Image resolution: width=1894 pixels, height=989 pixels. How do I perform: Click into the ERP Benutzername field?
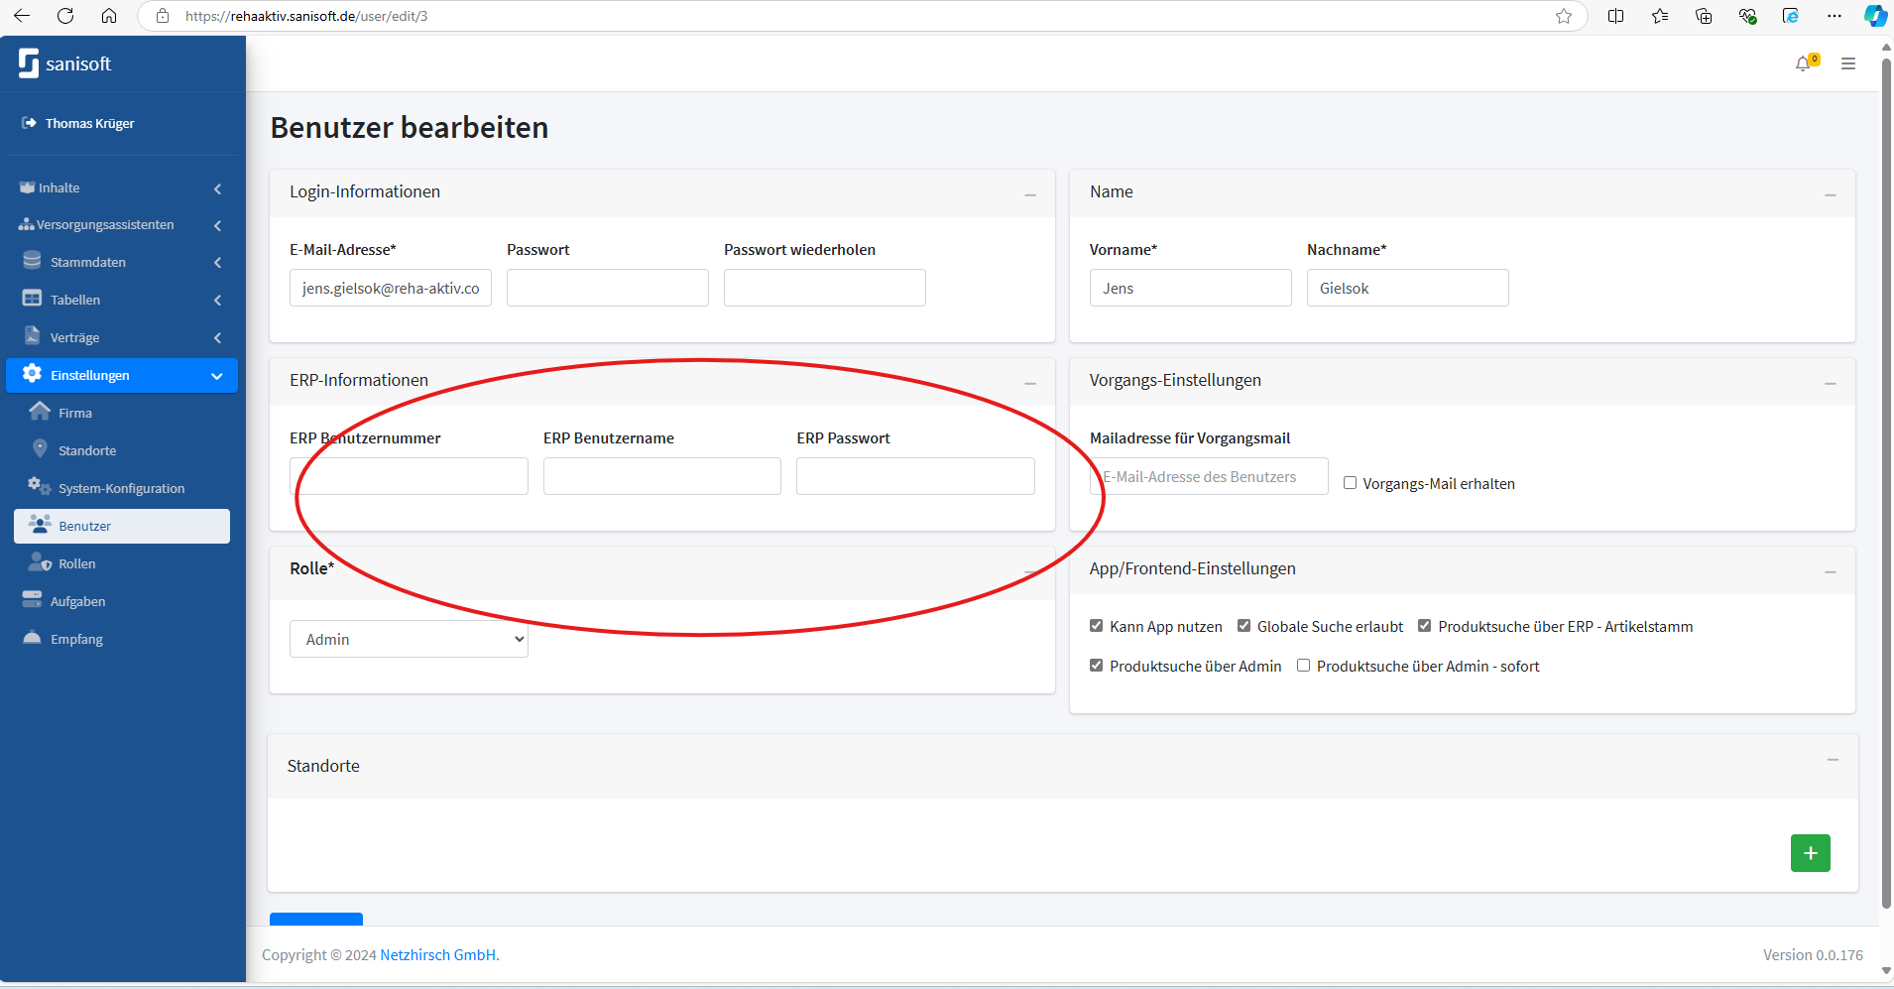661,476
